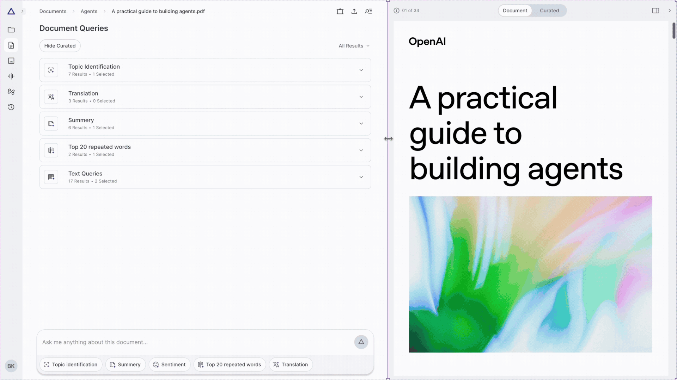
Task: Expand the Top 20 repeated words chevron
Action: pos(361,150)
